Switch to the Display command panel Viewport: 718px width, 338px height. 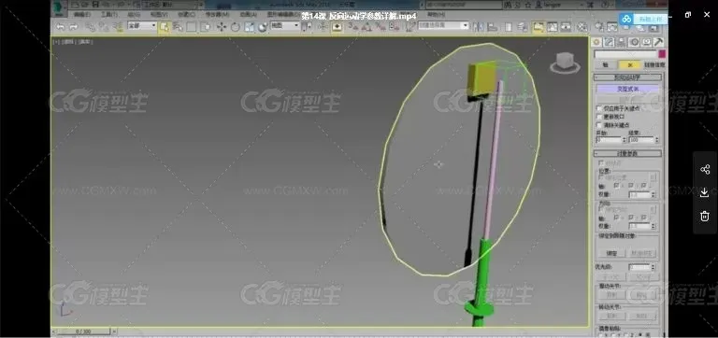646,42
